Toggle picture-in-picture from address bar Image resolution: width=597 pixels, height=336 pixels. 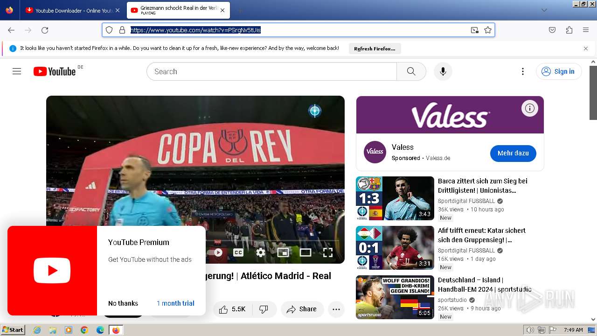(475, 30)
